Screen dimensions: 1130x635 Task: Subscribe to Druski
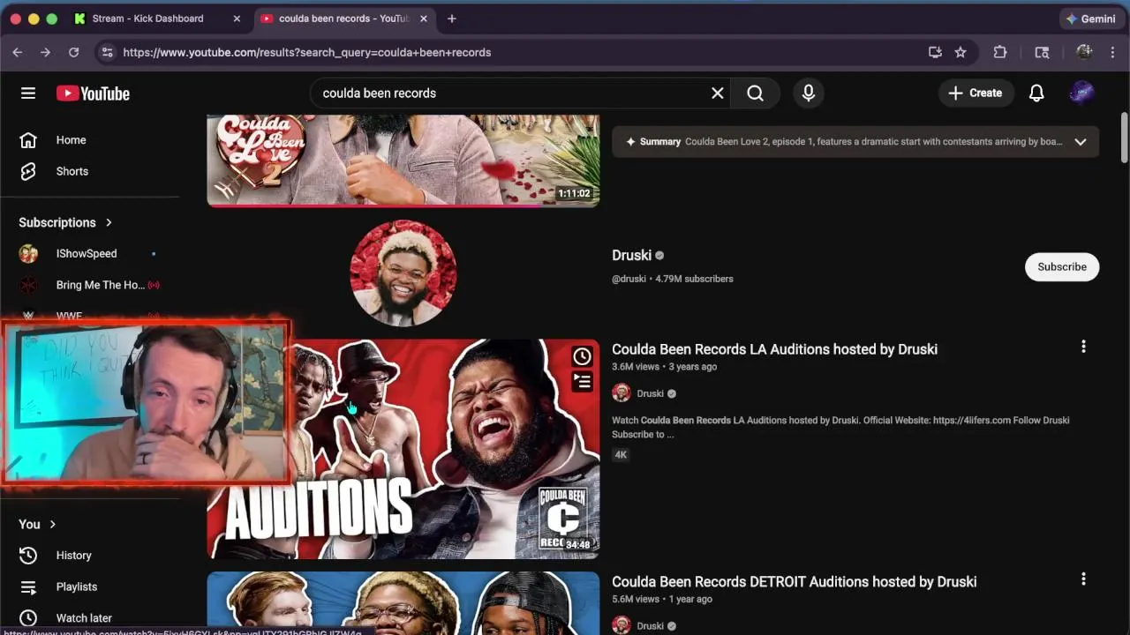pyautogui.click(x=1061, y=266)
